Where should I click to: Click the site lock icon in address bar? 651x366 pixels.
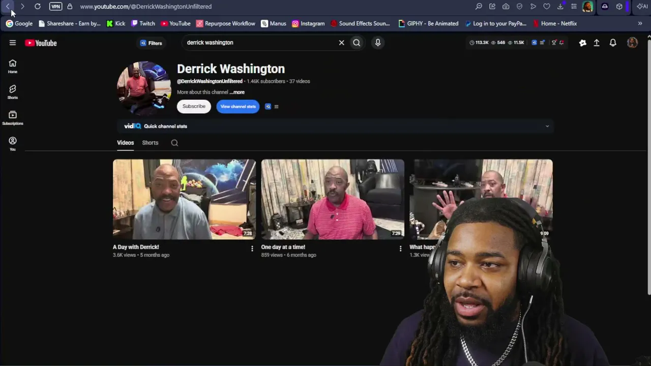(70, 7)
